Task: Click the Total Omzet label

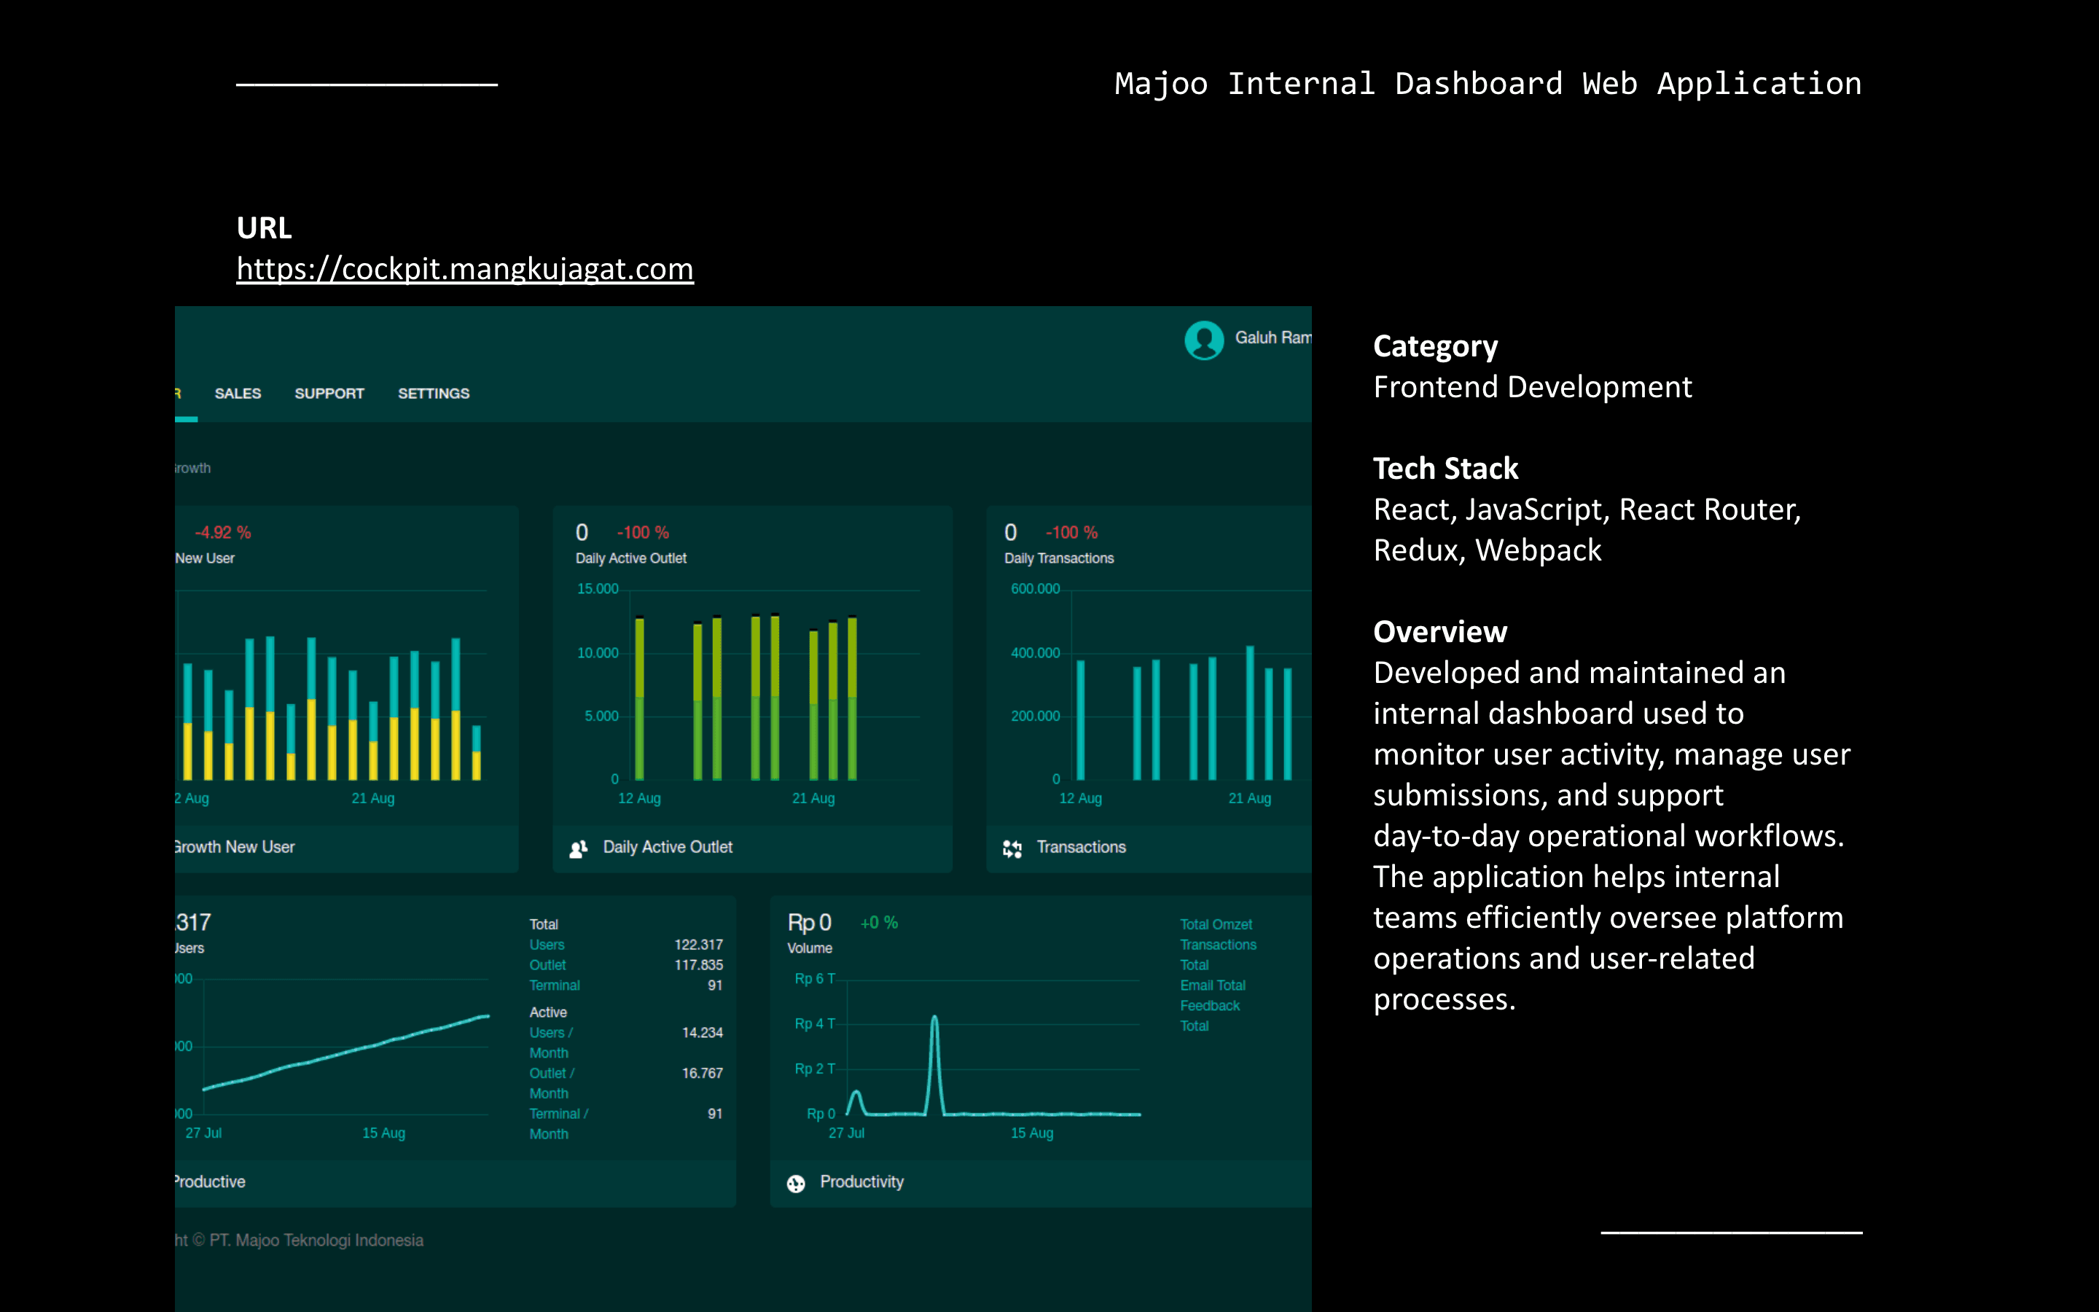Action: (1216, 924)
